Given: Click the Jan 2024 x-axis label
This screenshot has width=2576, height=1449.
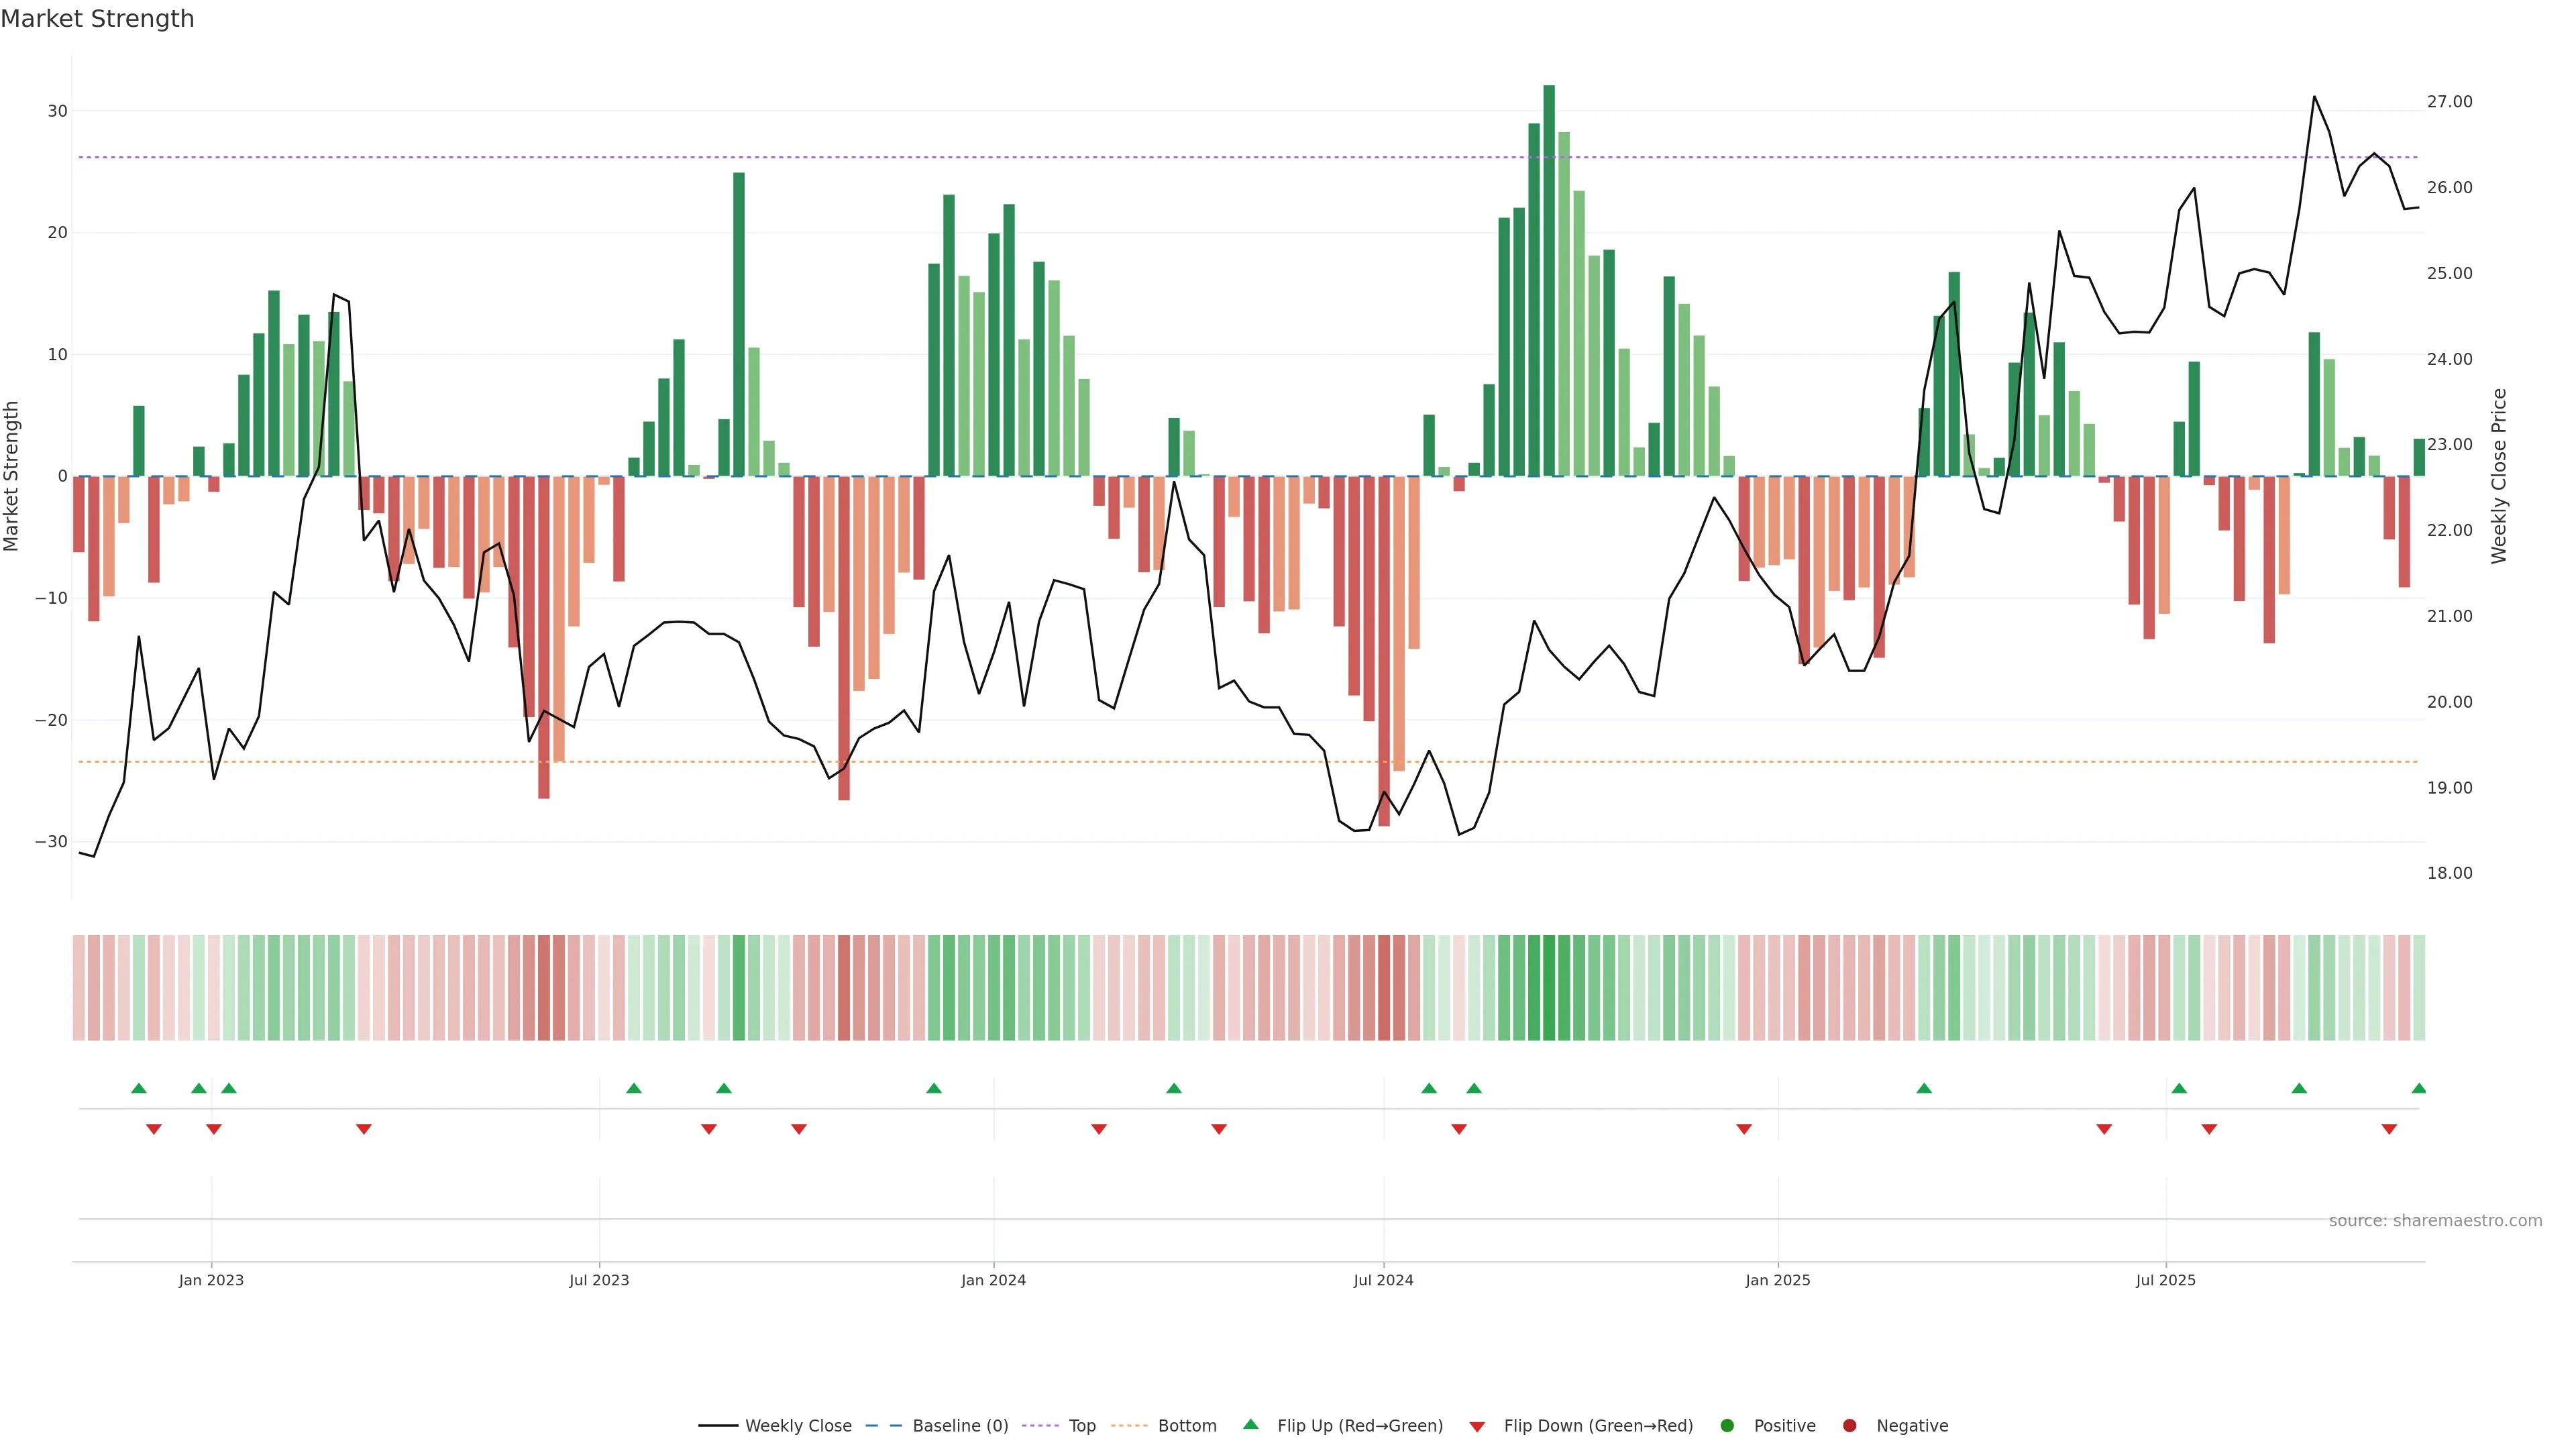Looking at the screenshot, I should (993, 1280).
